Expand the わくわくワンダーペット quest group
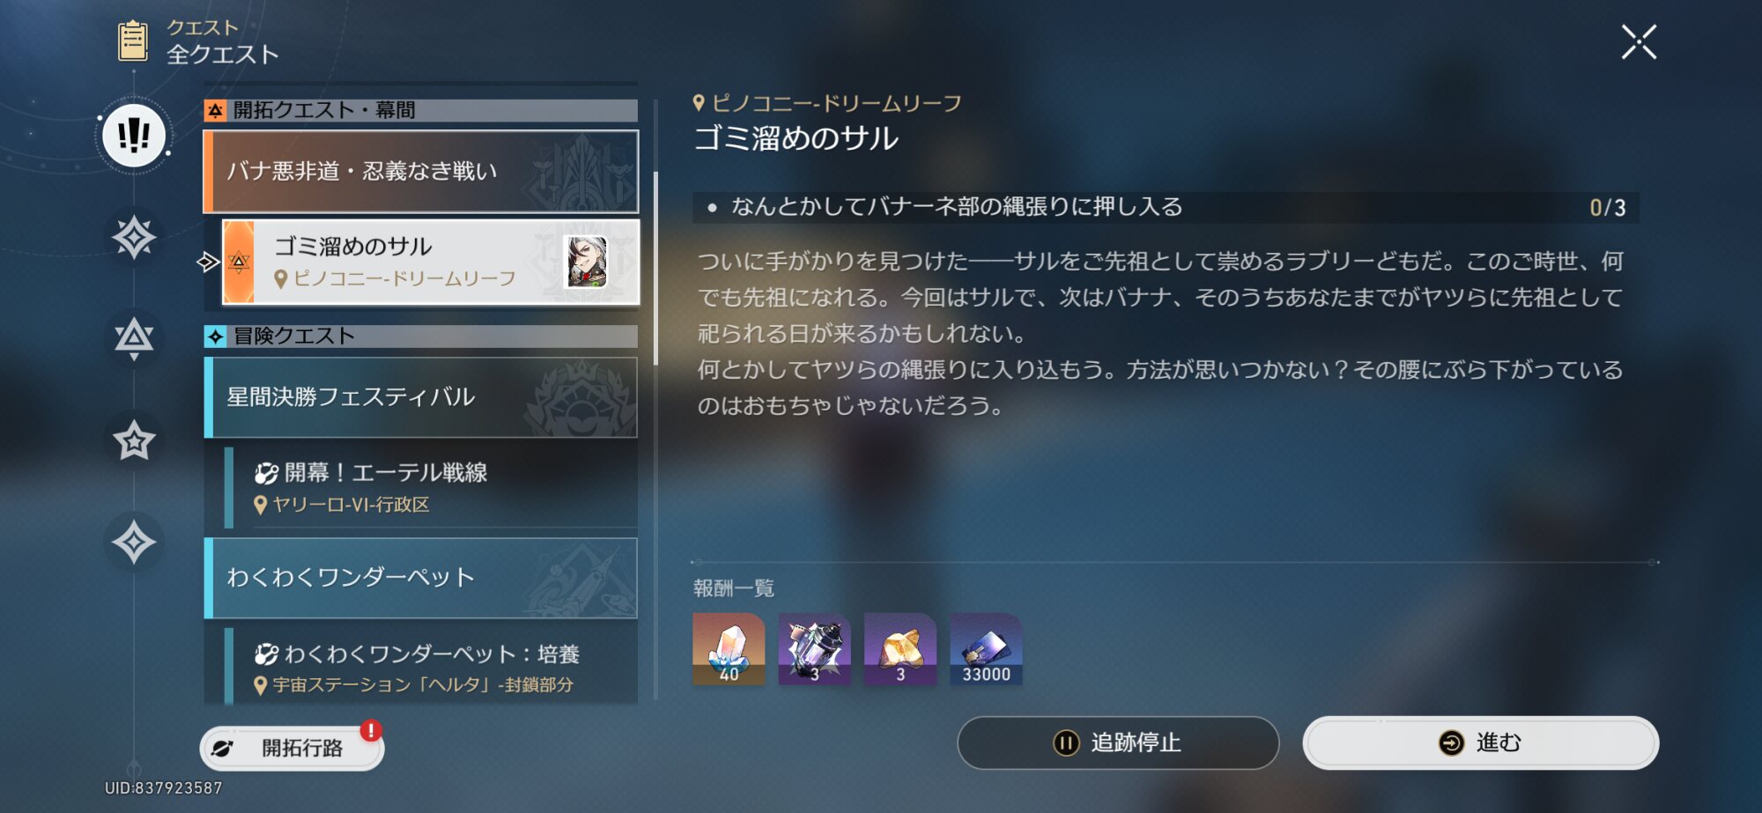 click(x=421, y=578)
